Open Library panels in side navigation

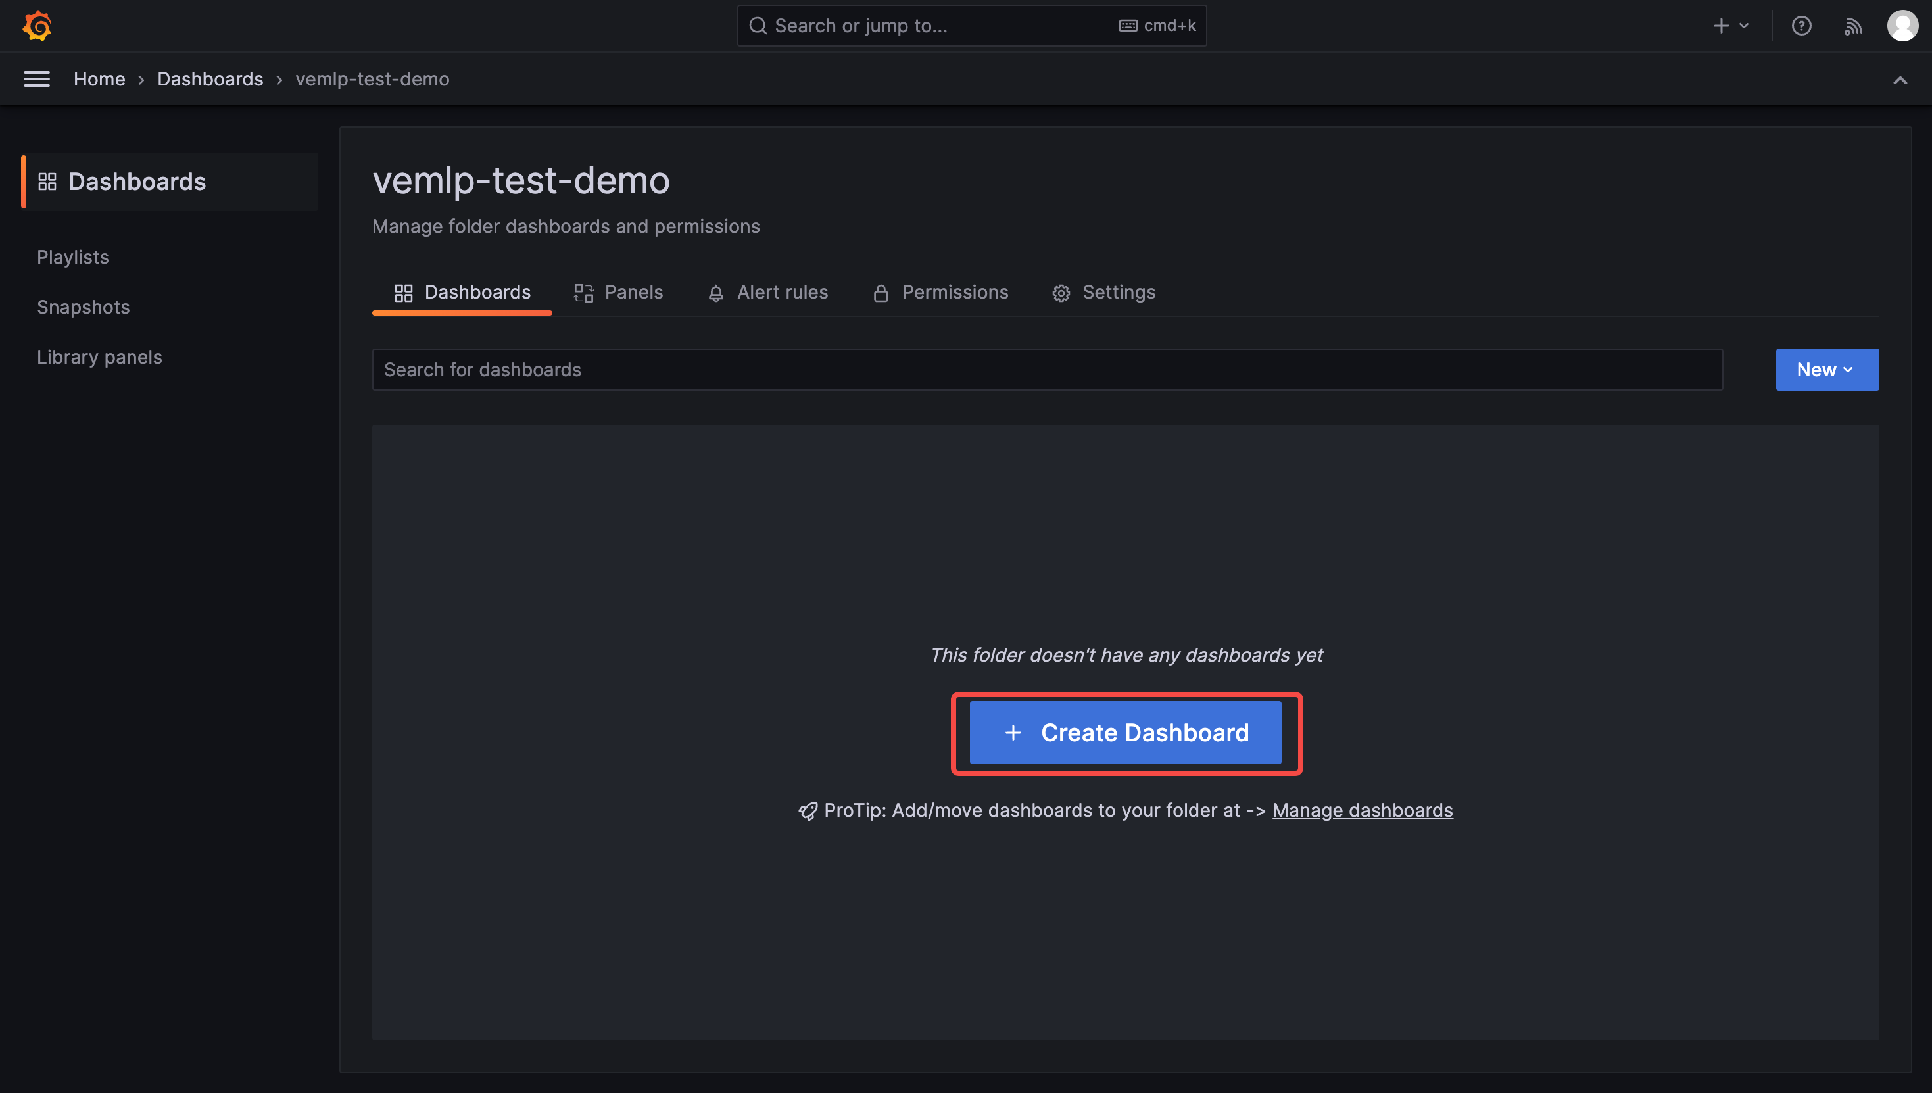click(99, 357)
